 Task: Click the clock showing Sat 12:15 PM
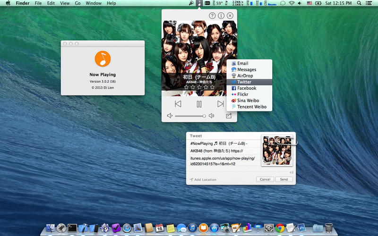338,3
